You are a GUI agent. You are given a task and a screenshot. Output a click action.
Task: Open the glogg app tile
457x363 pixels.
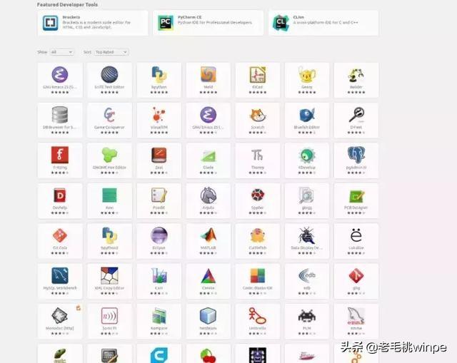point(307,200)
